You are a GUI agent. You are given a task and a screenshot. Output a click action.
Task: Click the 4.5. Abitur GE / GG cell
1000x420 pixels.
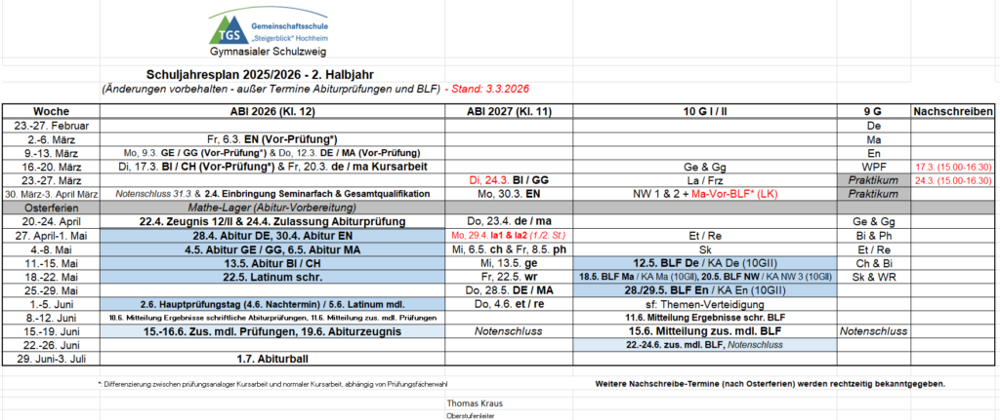click(x=271, y=248)
